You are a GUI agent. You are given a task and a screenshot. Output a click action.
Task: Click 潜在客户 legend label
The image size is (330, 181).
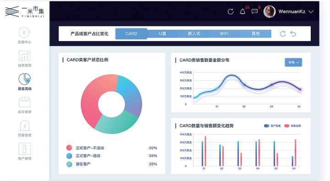click(x=83, y=164)
